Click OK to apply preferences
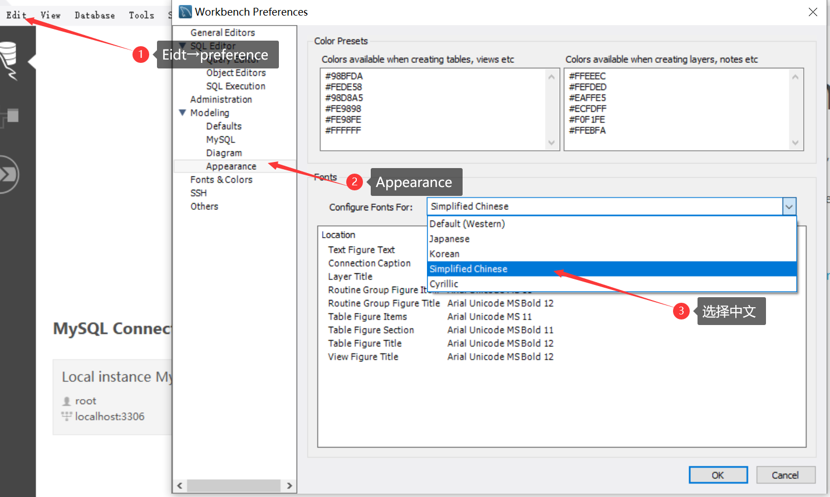830x497 pixels. point(718,475)
